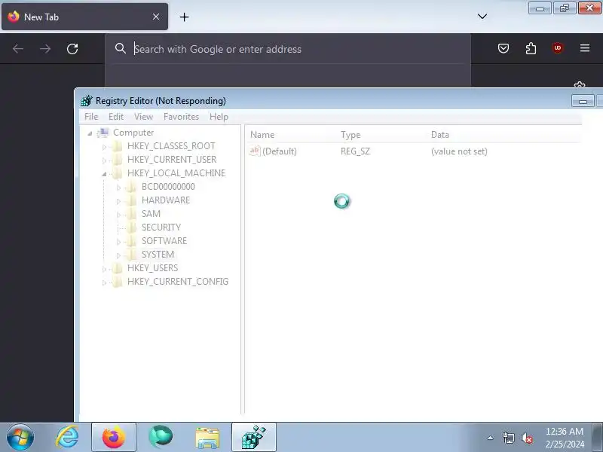603x452 pixels.
Task: Open Firefox extensions puzzle icon
Action: [531, 48]
